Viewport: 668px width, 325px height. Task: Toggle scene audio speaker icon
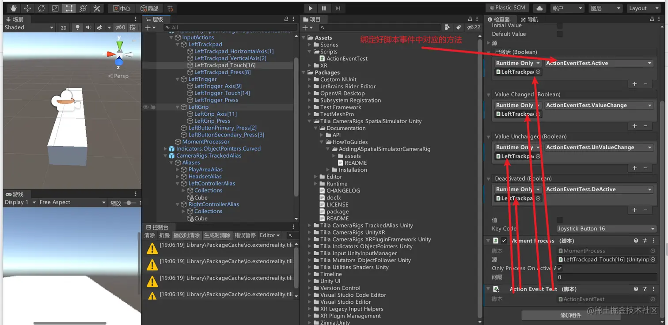(89, 27)
